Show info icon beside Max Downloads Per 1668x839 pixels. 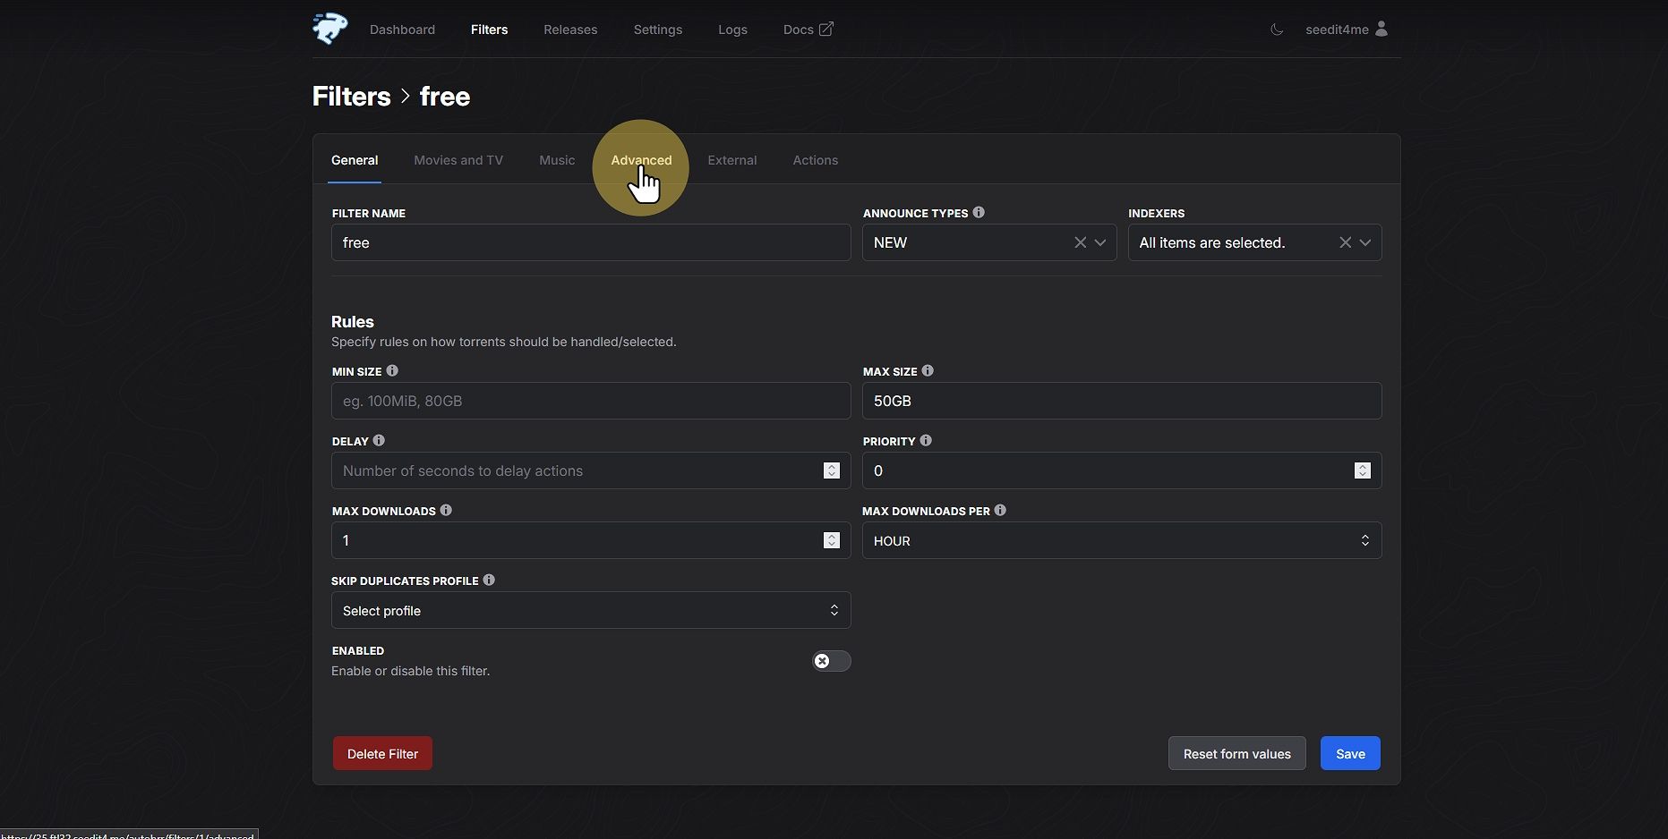click(x=1000, y=510)
